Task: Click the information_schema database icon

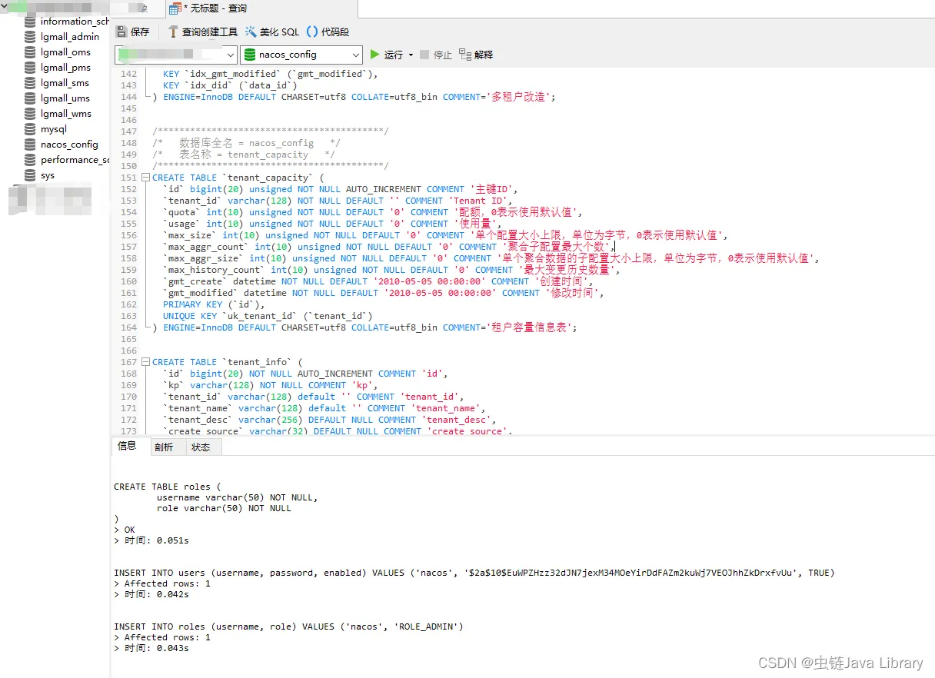Action: pyautogui.click(x=29, y=22)
